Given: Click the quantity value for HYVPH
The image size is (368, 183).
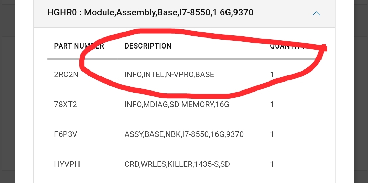Looking at the screenshot, I should point(272,164).
